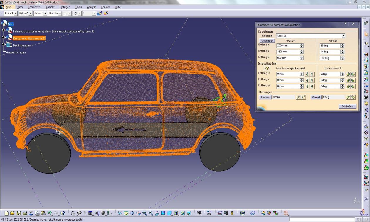Open the Einfügen menu
This screenshot has height=222, width=370.
(65, 7)
